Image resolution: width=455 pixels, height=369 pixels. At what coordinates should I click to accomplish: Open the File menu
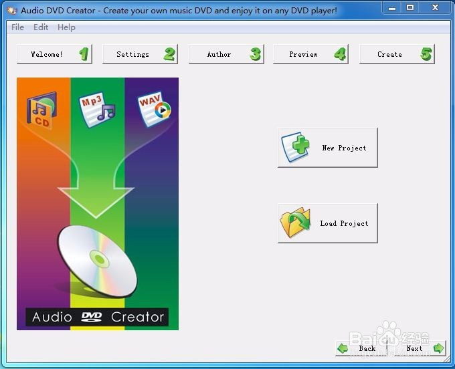[x=17, y=27]
